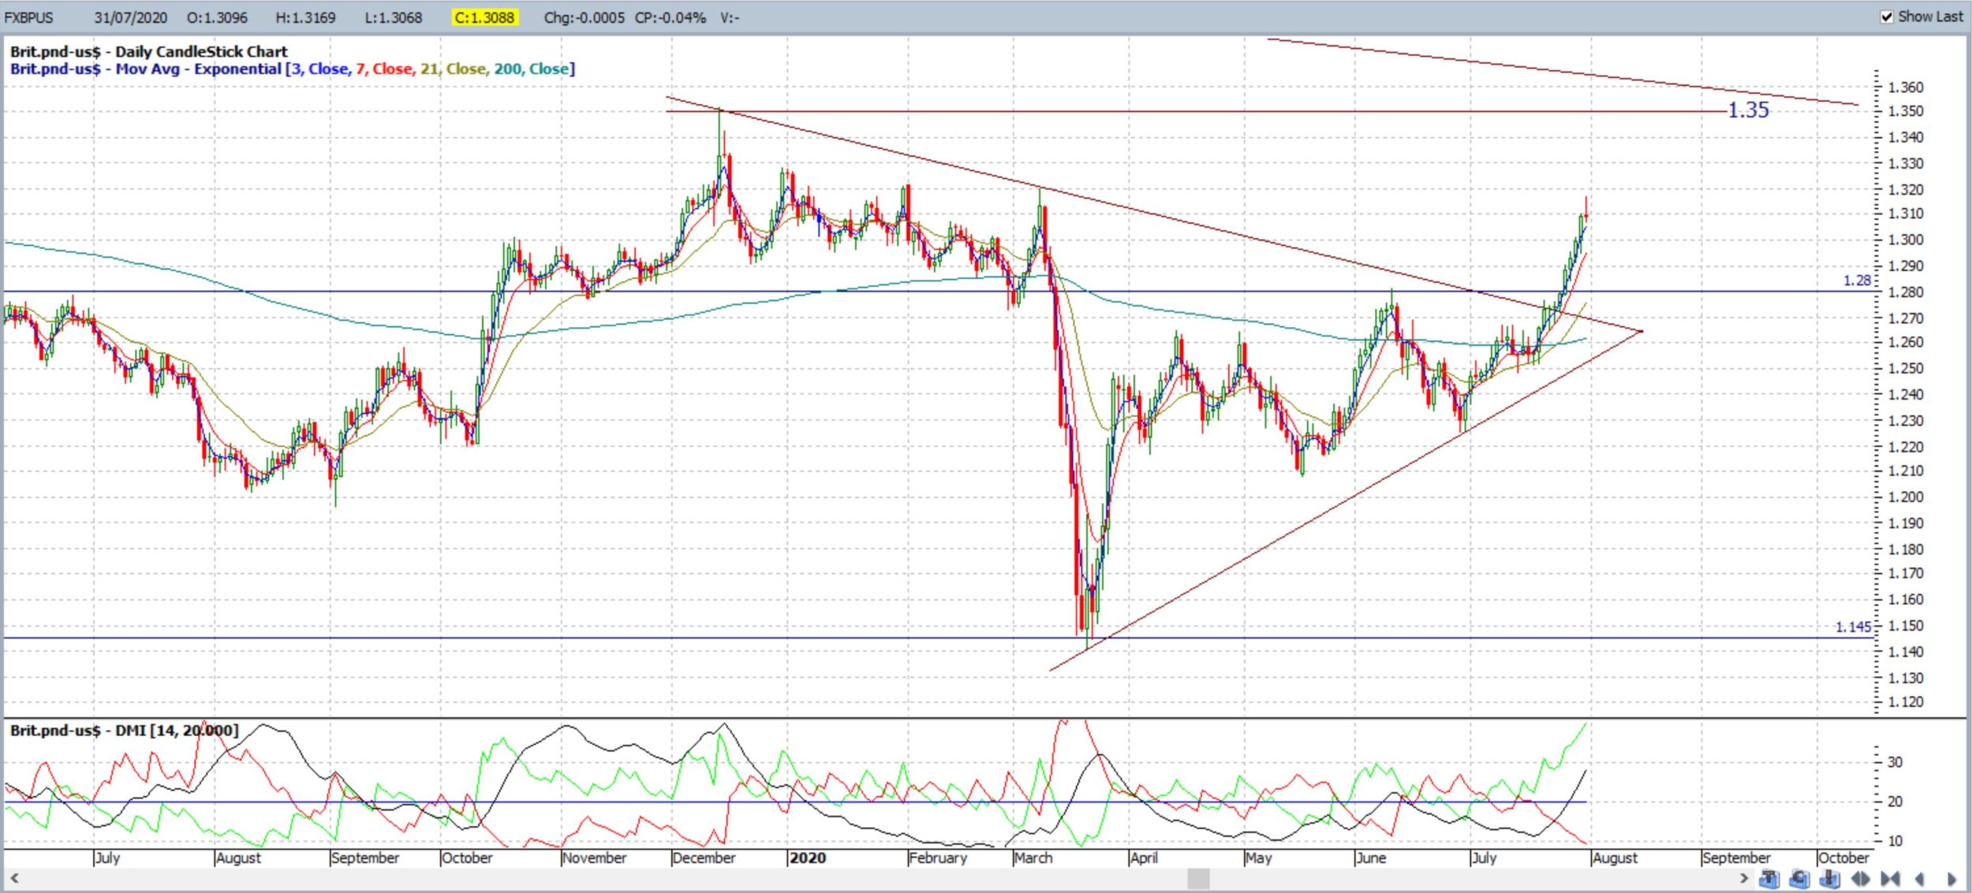Click the November label on time axis
Screen dimensions: 1972x893
coord(594,858)
